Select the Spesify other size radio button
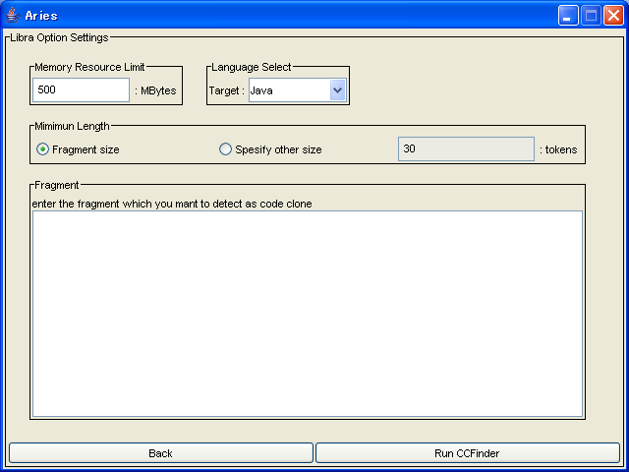The image size is (629, 472). (226, 149)
